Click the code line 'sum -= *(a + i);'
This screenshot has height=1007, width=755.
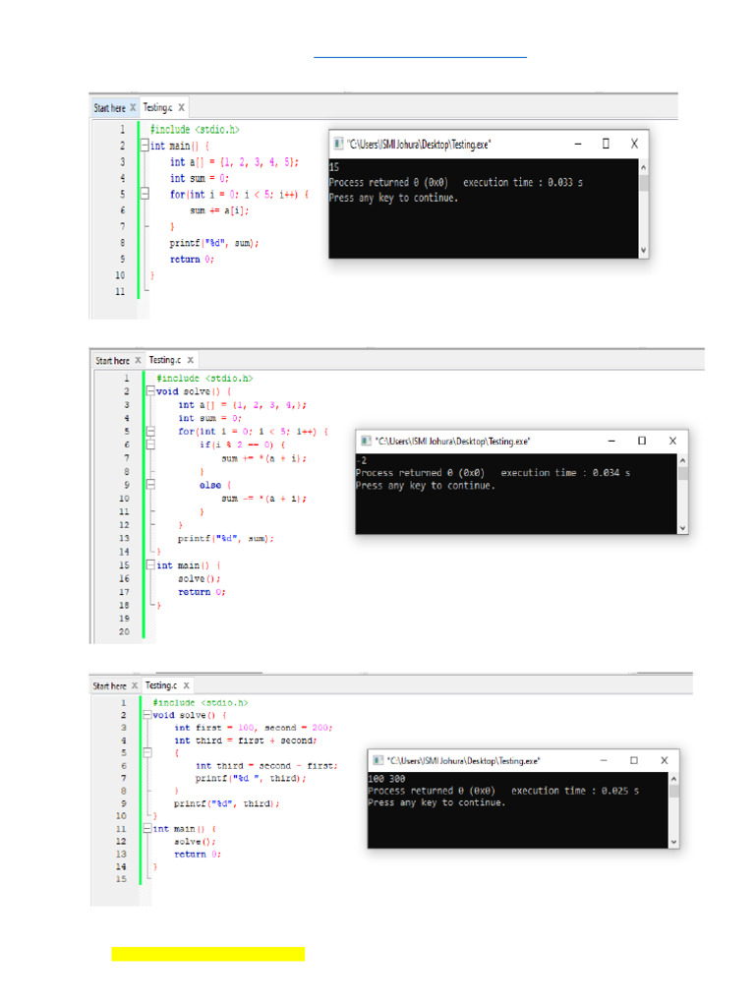click(x=263, y=499)
